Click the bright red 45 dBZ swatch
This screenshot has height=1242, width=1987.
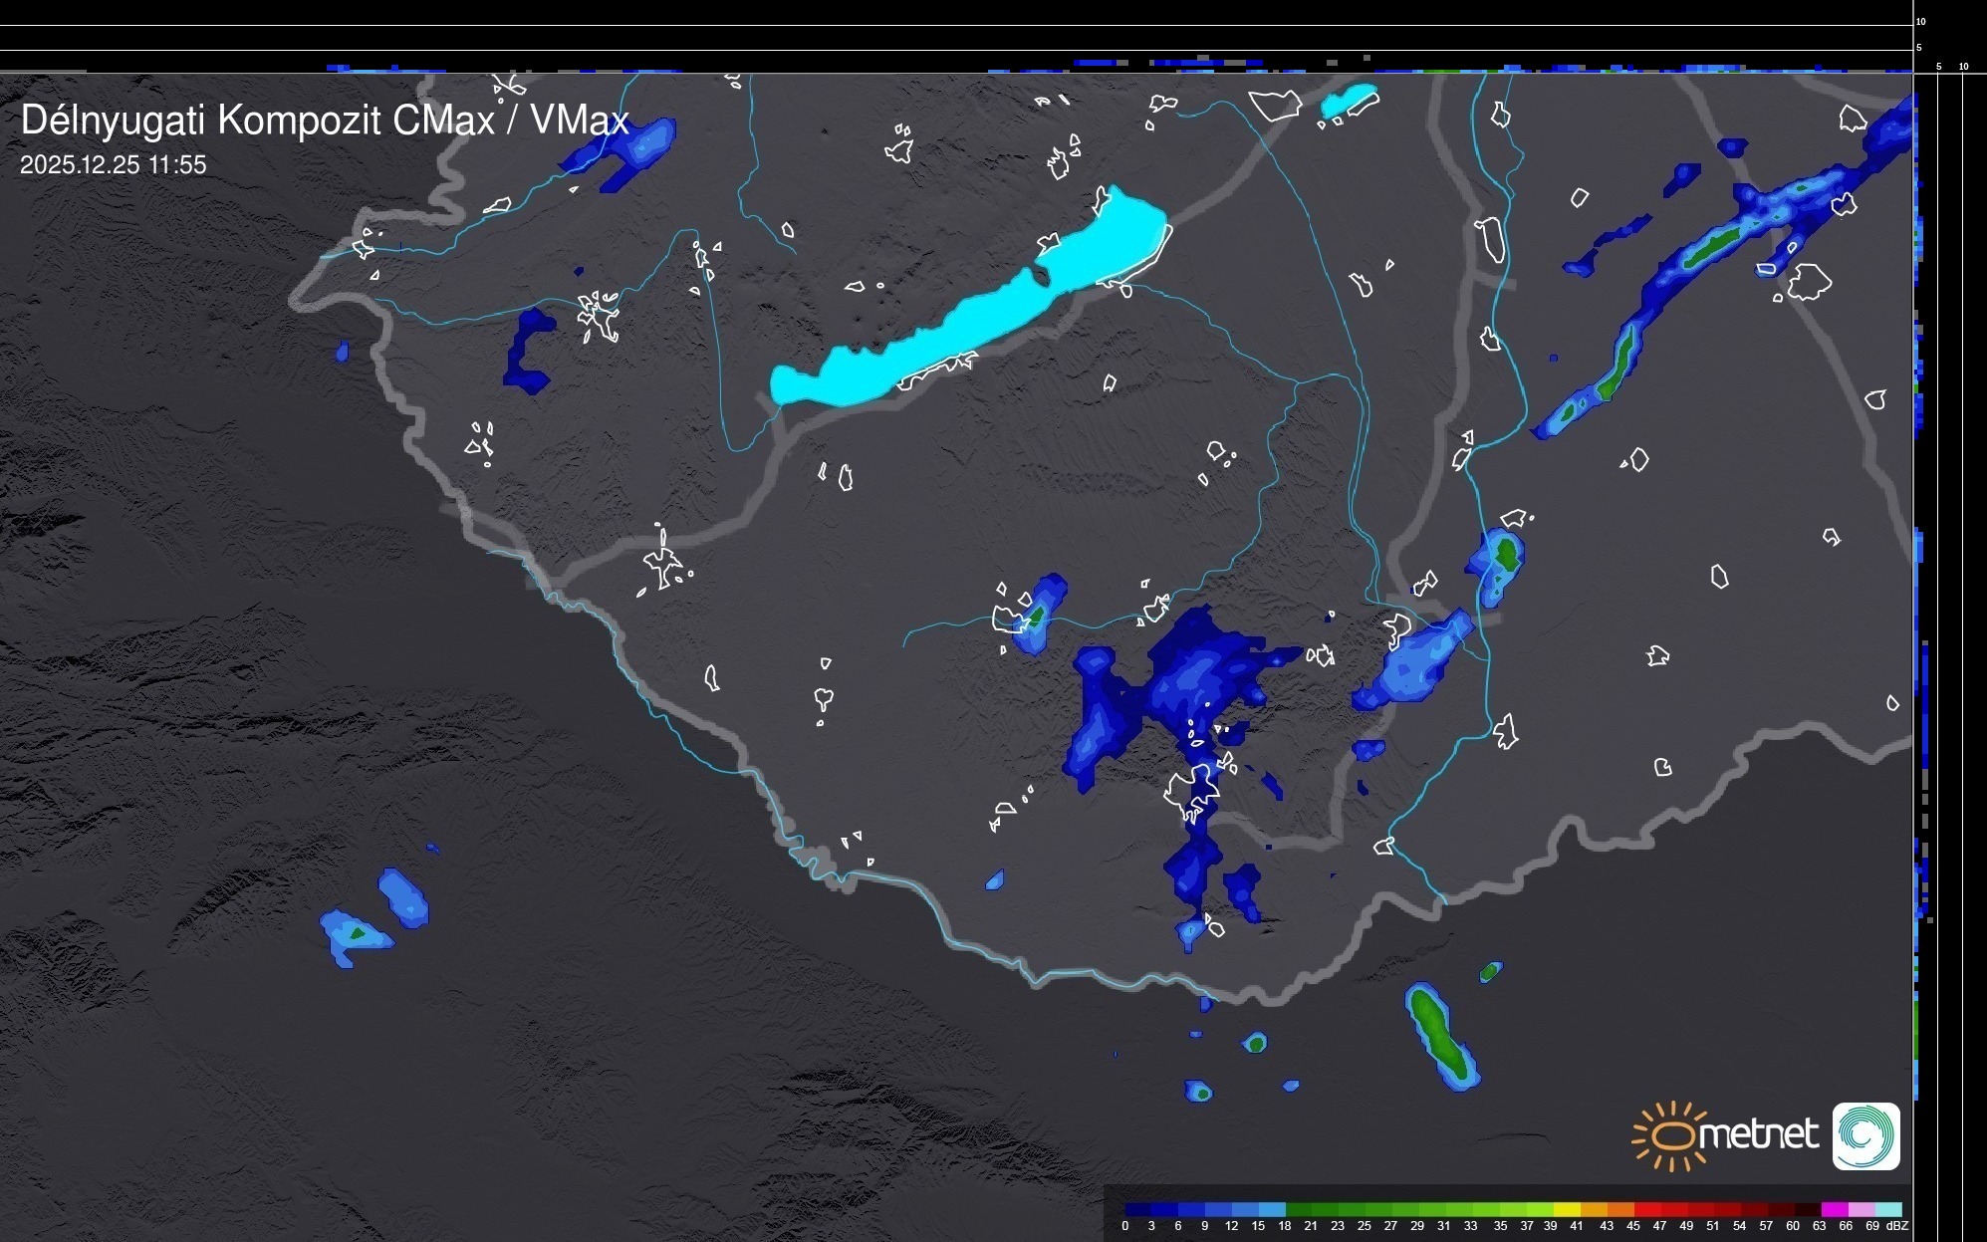click(x=1646, y=1210)
